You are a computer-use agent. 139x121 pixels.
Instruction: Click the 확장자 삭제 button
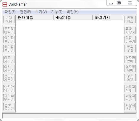(130, 89)
